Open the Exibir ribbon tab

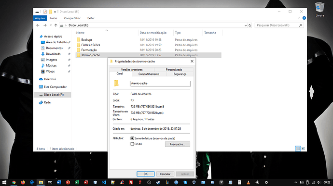91,18
